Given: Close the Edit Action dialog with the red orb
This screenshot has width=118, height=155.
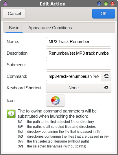Looking at the screenshot, I should pos(113,4).
